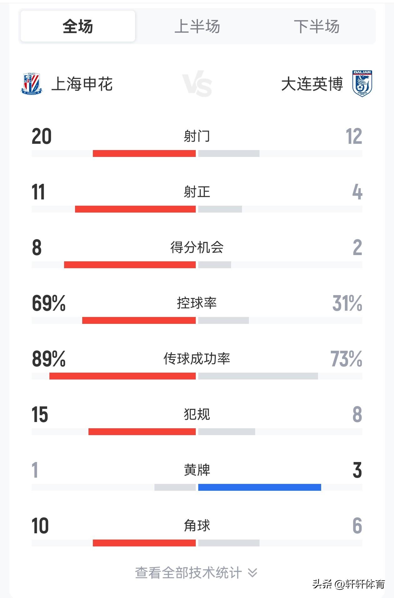Open the 大连英博 team name
394x598 pixels.
pyautogui.click(x=312, y=84)
